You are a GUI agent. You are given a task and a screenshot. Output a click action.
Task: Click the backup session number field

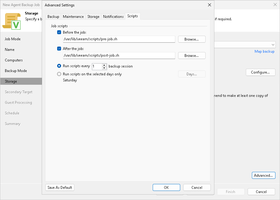coord(97,67)
